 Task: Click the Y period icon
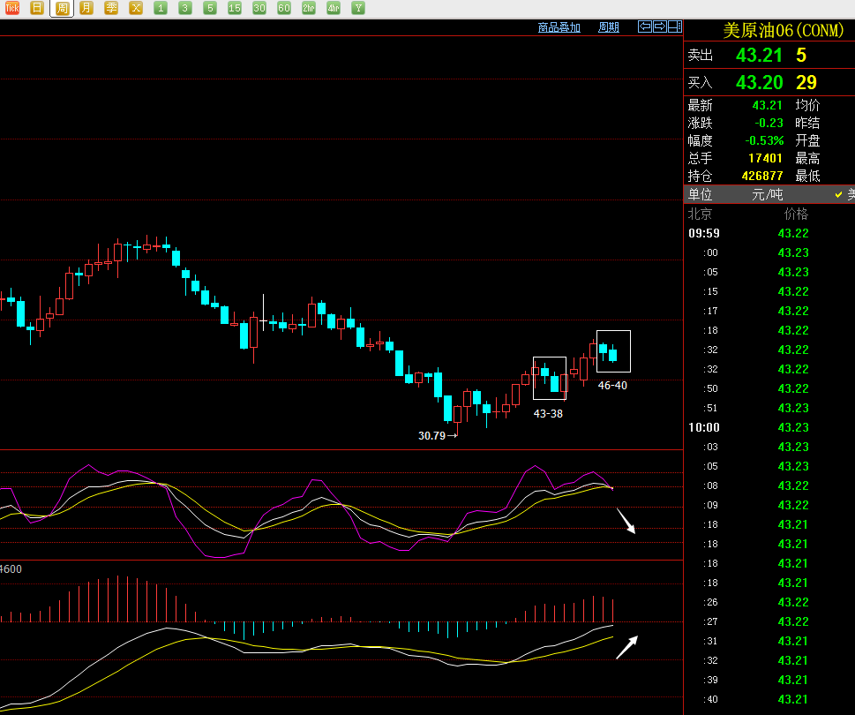tap(358, 8)
